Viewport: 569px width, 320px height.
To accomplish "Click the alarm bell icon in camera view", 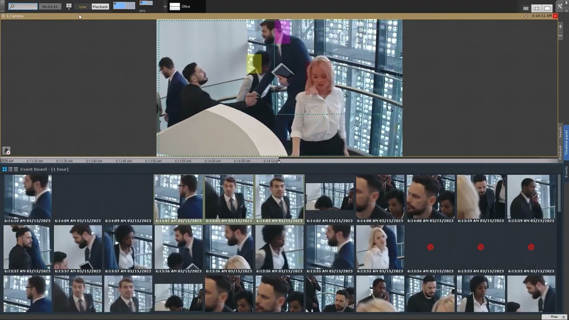I will (6, 151).
